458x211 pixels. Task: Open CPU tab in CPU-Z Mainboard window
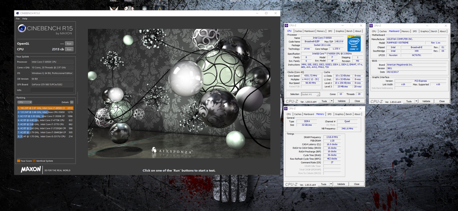click(x=374, y=31)
